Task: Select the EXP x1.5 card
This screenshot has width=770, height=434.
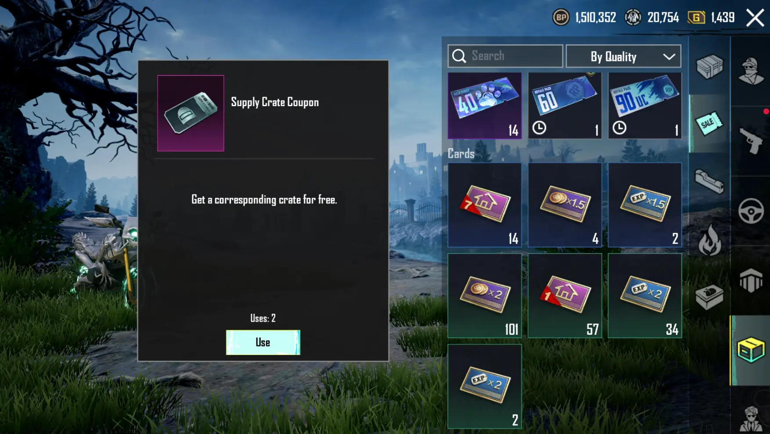Action: click(645, 205)
